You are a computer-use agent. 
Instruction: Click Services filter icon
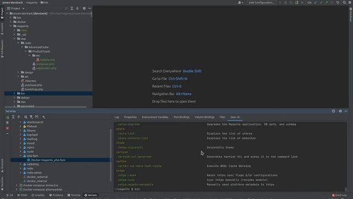pos(31,117)
